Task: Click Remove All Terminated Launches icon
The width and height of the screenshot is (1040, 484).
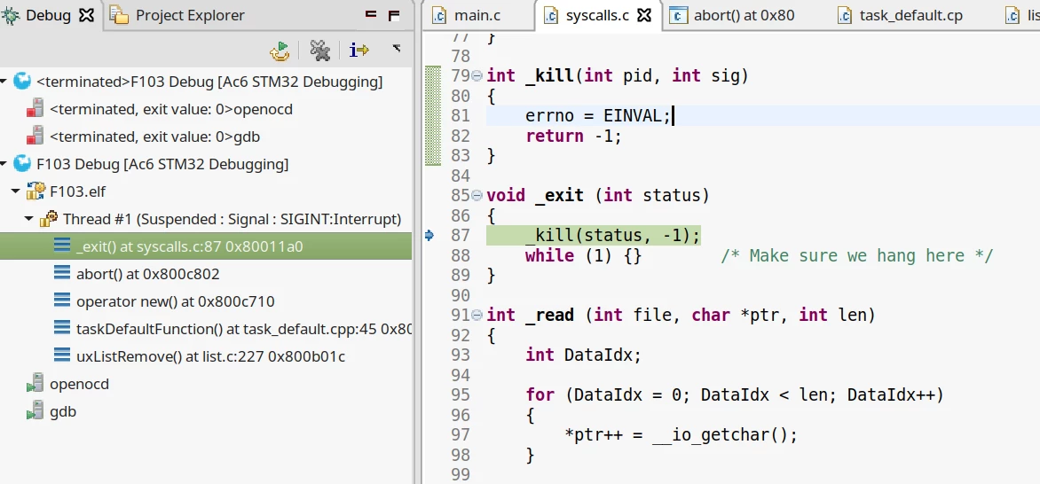Action: 320,51
